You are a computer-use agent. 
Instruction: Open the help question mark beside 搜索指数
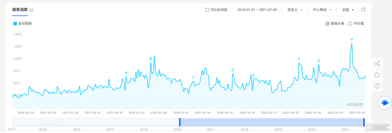(x=31, y=10)
